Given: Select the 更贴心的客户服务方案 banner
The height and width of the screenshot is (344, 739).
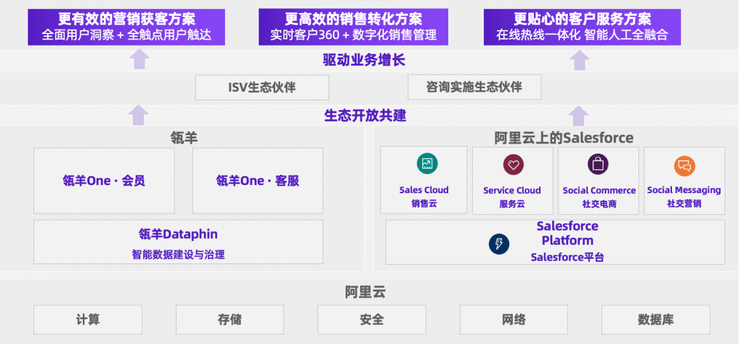Looking at the screenshot, I should (582, 27).
